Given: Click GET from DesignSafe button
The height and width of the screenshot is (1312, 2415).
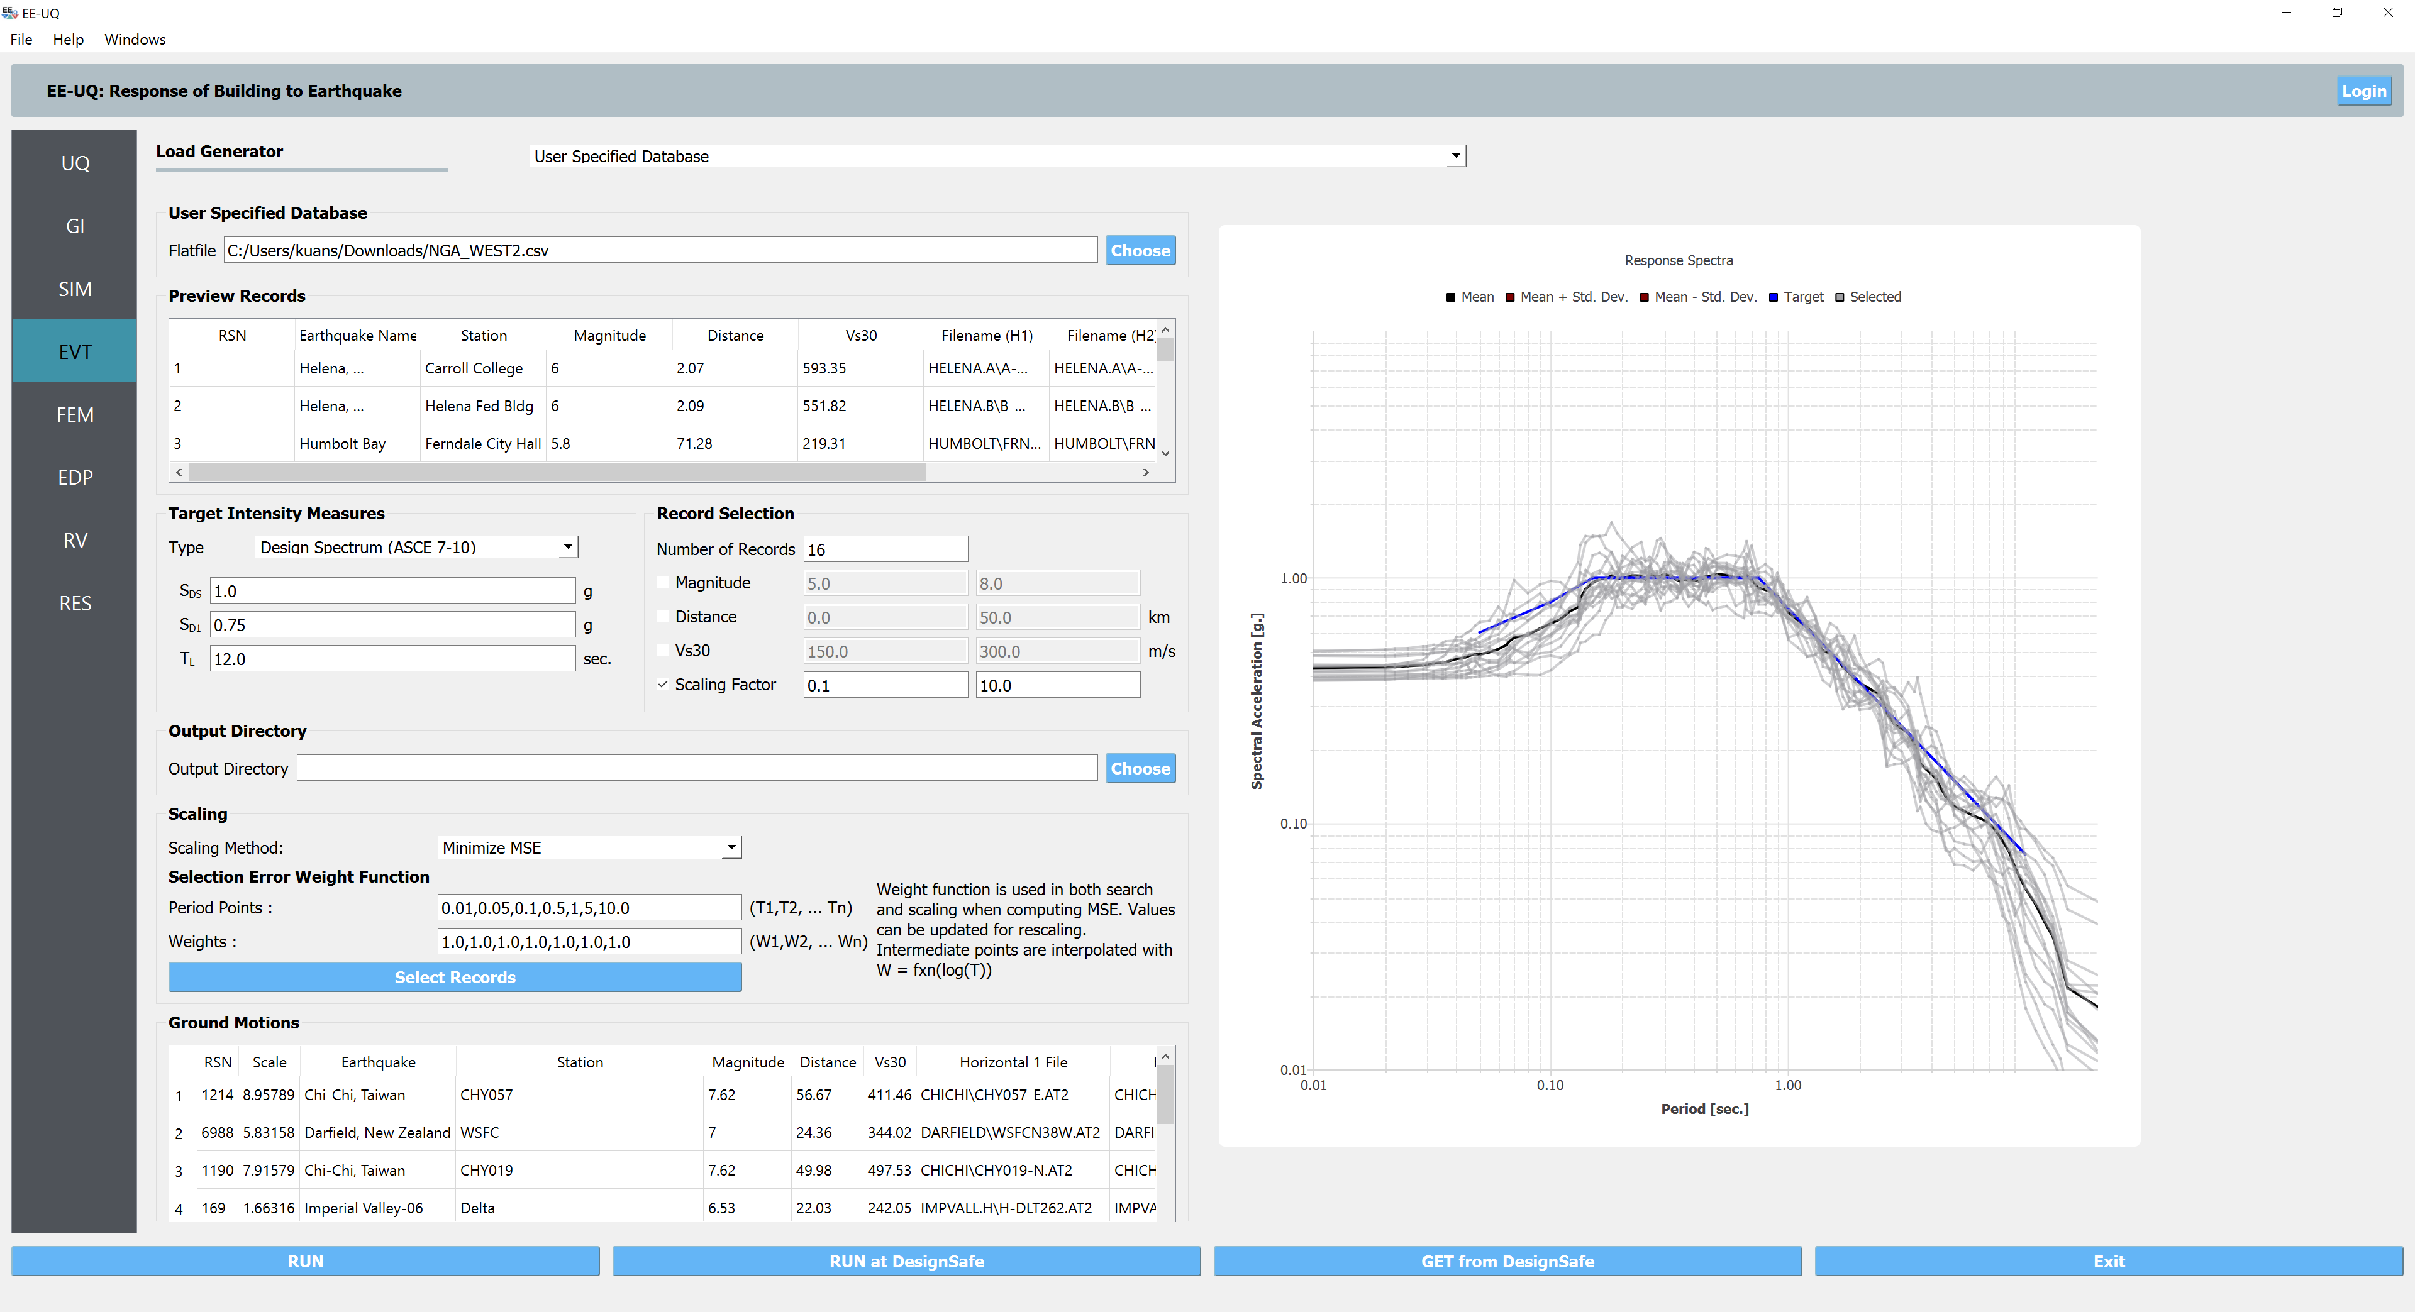Looking at the screenshot, I should click(1507, 1262).
